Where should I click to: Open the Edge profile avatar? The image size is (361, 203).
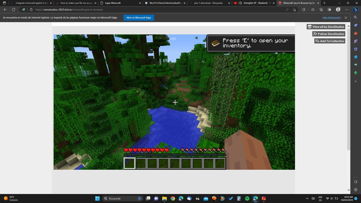[x=338, y=10]
